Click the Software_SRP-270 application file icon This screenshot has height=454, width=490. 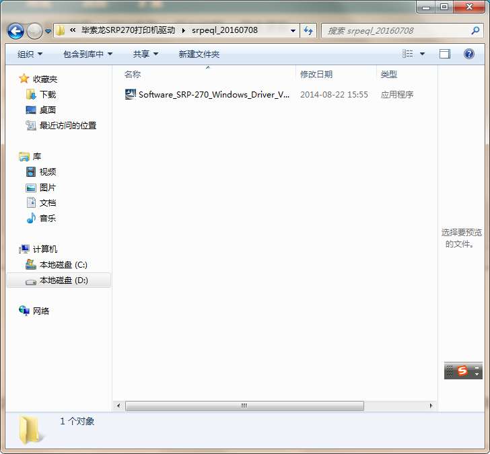pyautogui.click(x=131, y=94)
